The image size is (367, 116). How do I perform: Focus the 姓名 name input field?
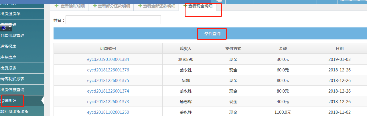coord(113,20)
